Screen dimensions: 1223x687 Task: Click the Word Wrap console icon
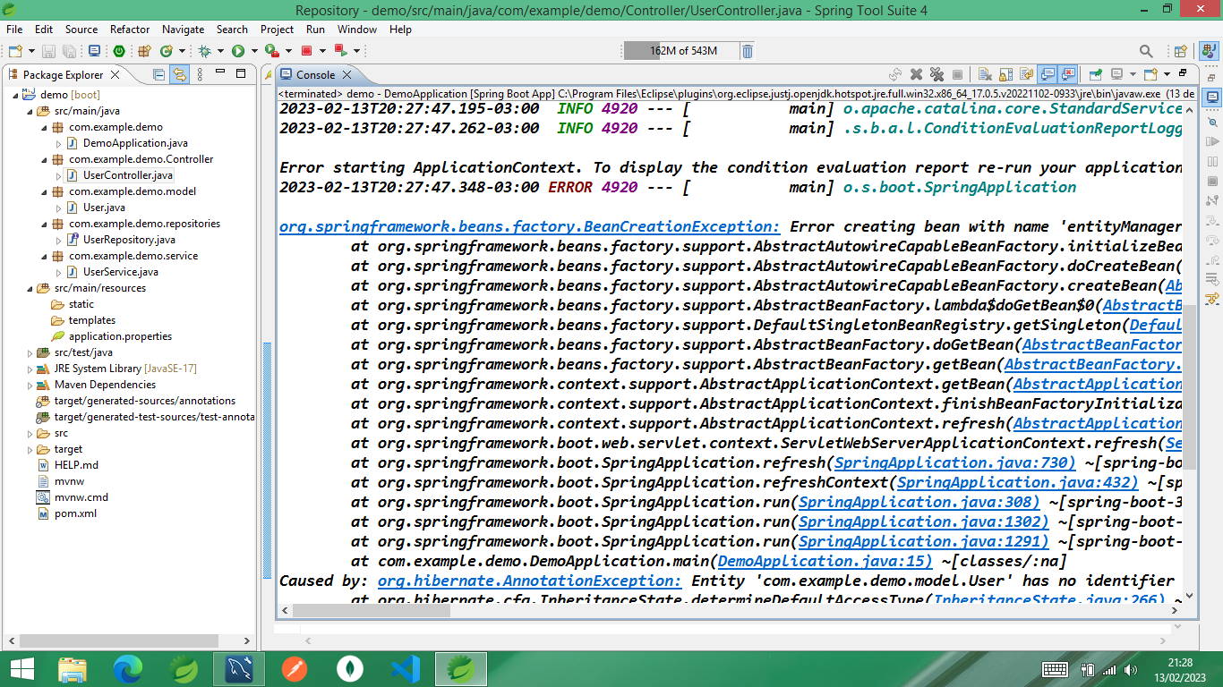(x=1026, y=74)
